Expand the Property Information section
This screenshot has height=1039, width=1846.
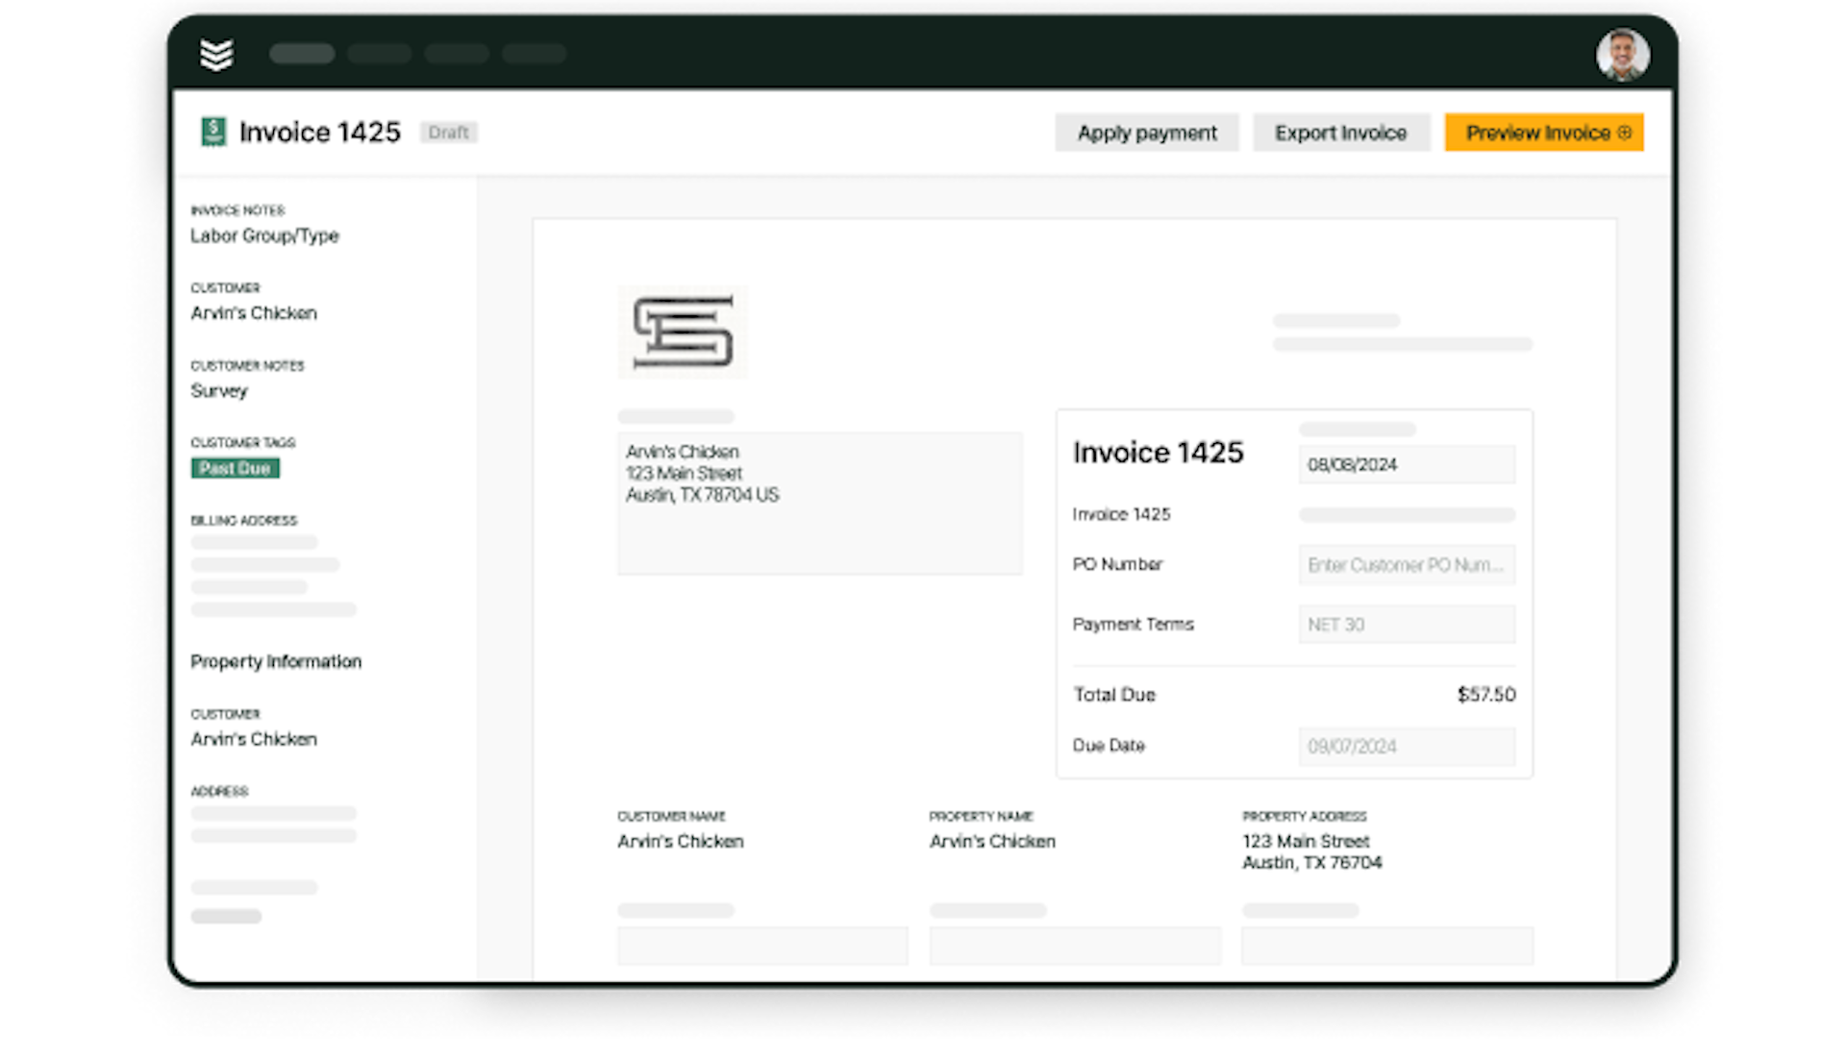[275, 661]
